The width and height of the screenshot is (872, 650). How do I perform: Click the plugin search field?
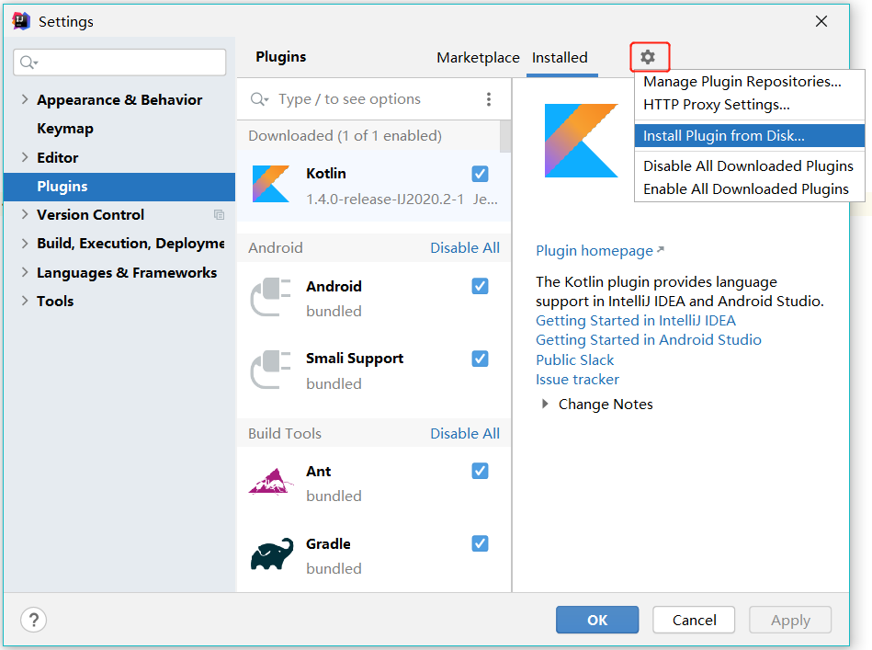(367, 99)
